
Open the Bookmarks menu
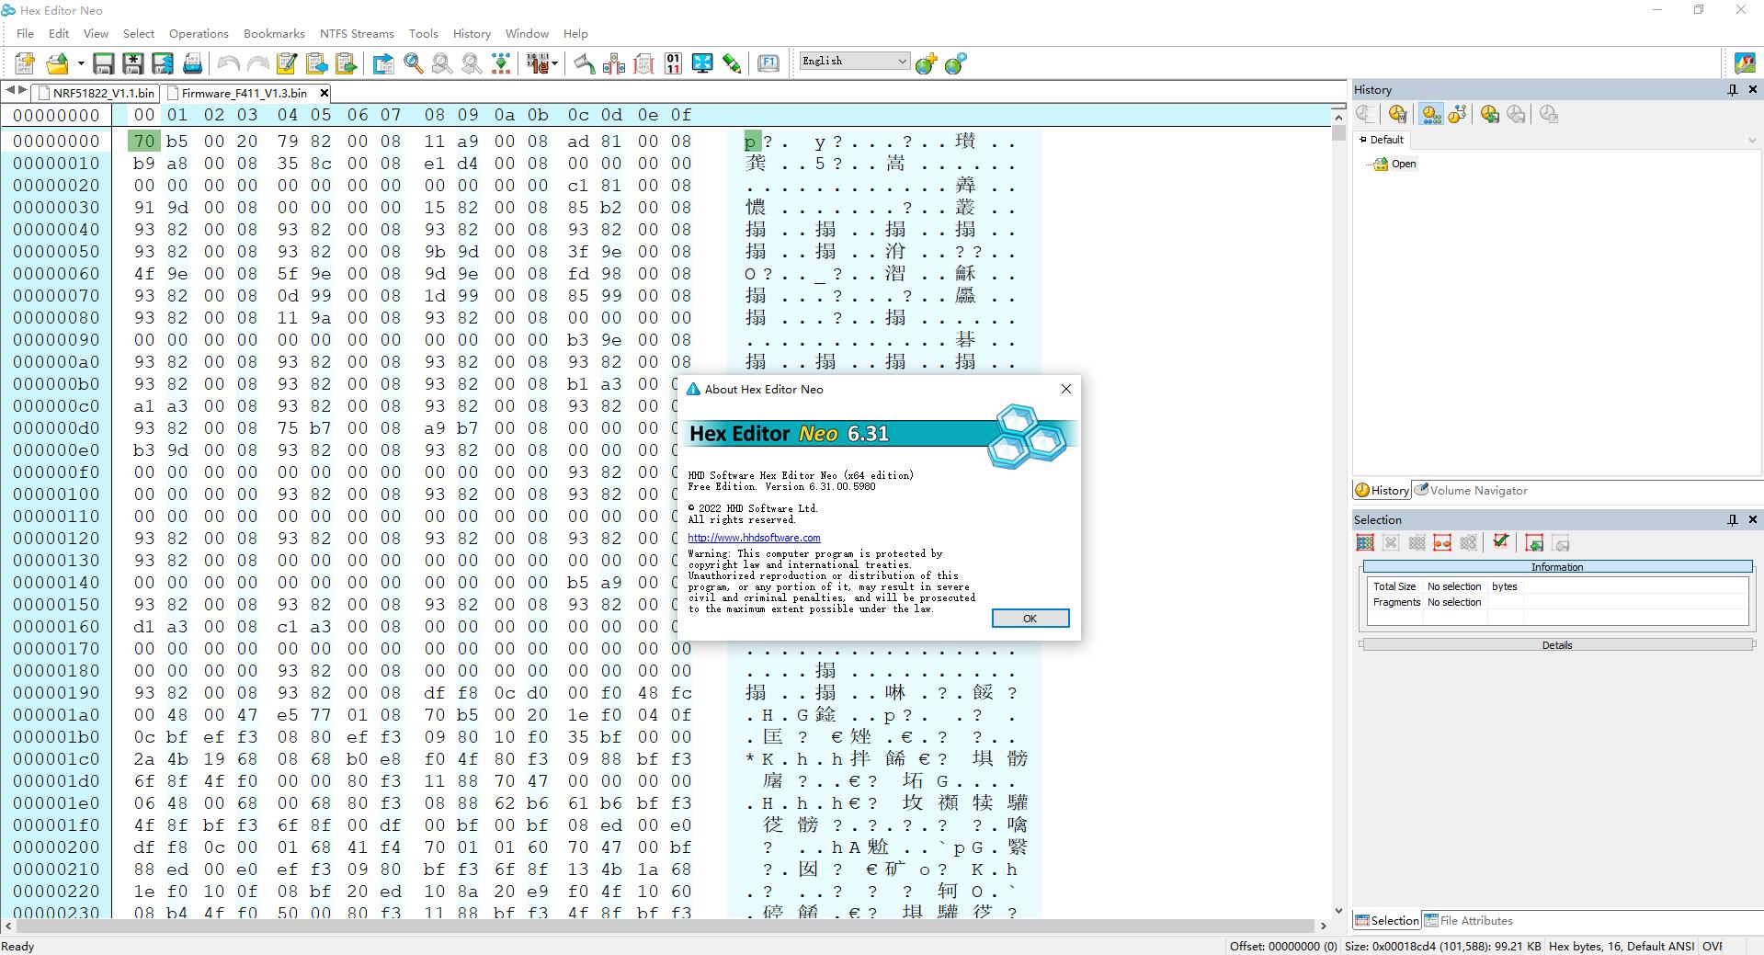274,33
